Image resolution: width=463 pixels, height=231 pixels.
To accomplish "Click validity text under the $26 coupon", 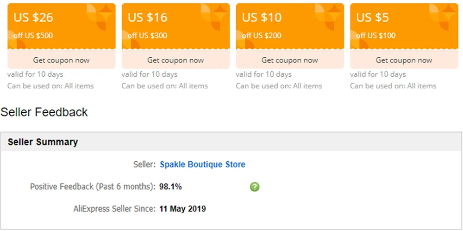I will 35,74.
